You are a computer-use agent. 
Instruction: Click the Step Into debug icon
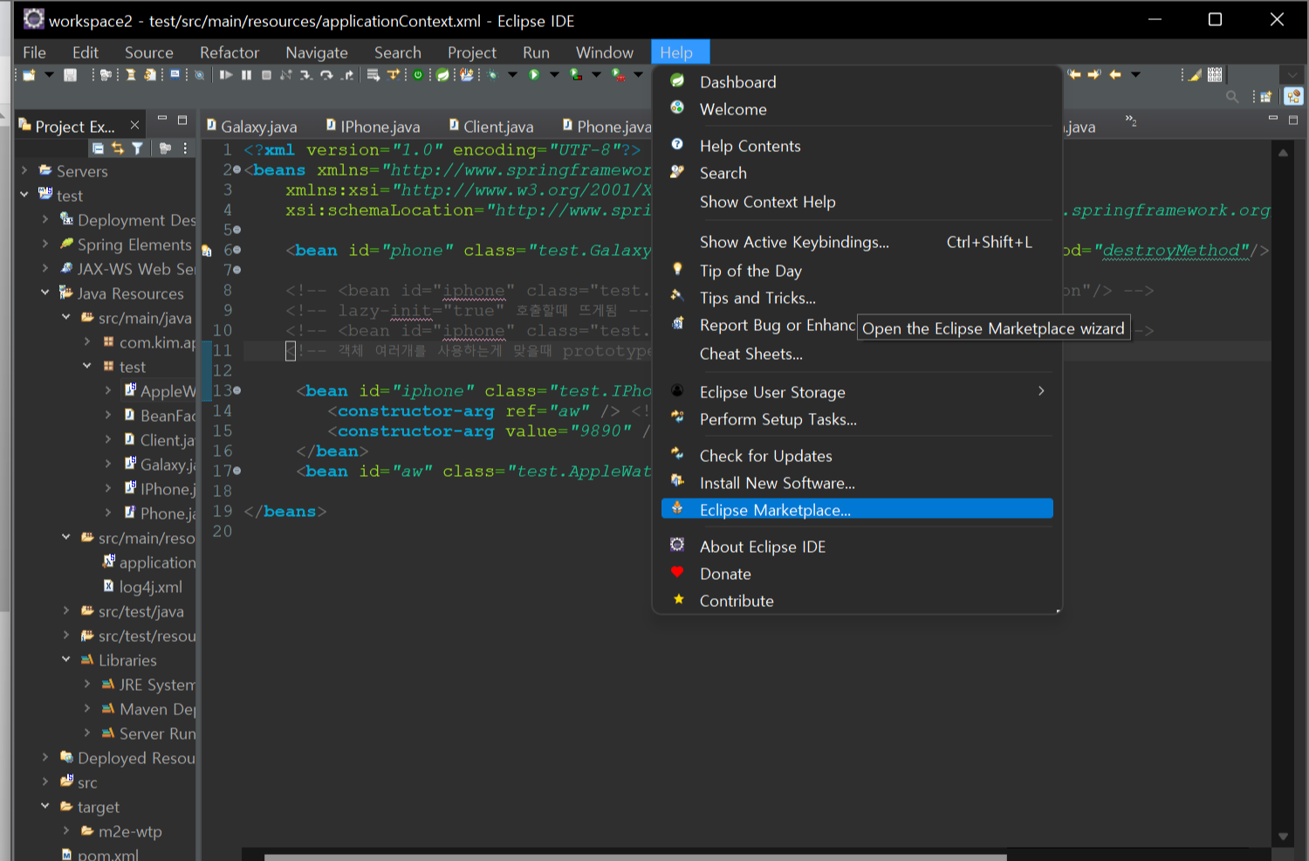[305, 75]
